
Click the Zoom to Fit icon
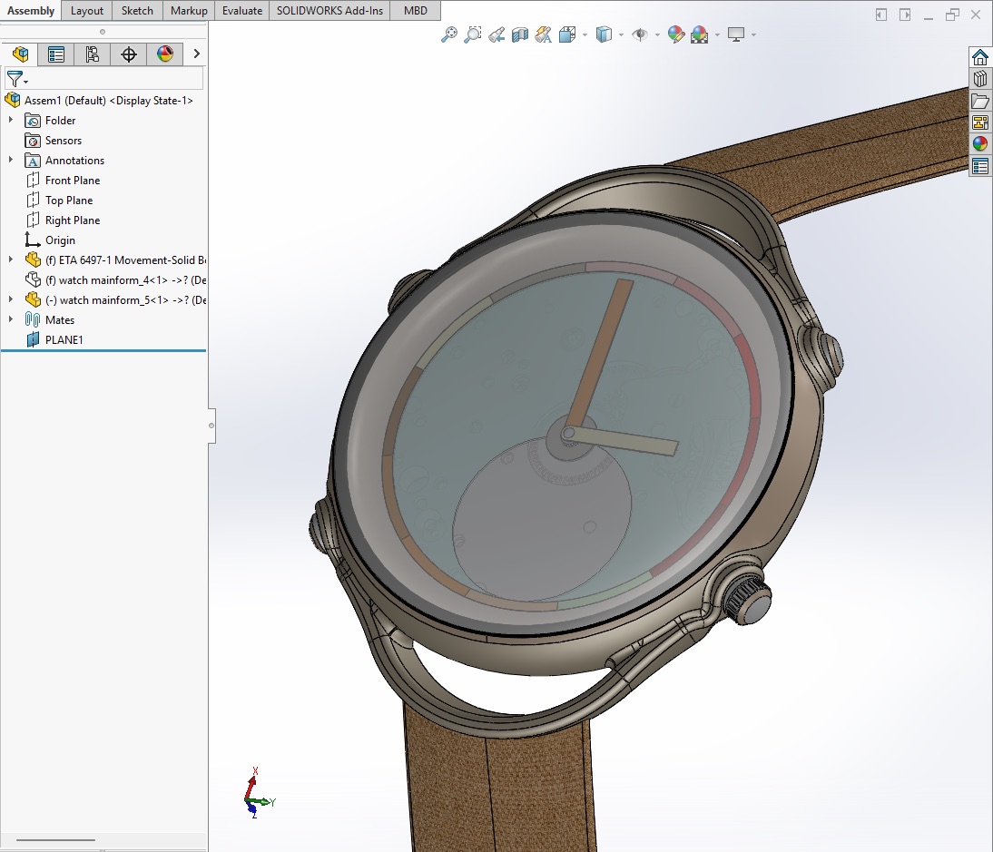[448, 34]
